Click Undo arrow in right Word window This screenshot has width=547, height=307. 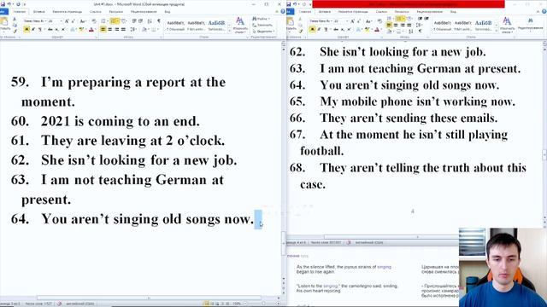coord(296,4)
